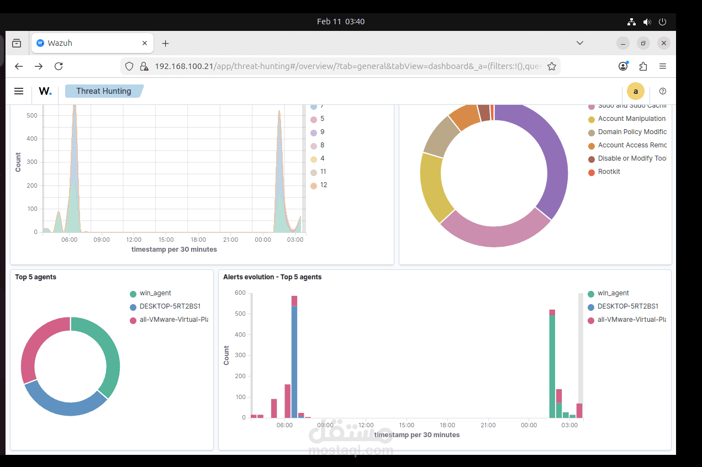The width and height of the screenshot is (702, 467).
Task: Toggle the Rootkit legend entry
Action: tap(610, 172)
